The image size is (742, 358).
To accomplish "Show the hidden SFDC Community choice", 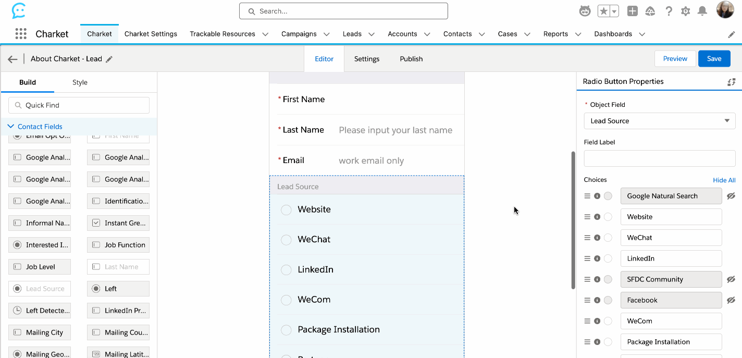I will (731, 279).
